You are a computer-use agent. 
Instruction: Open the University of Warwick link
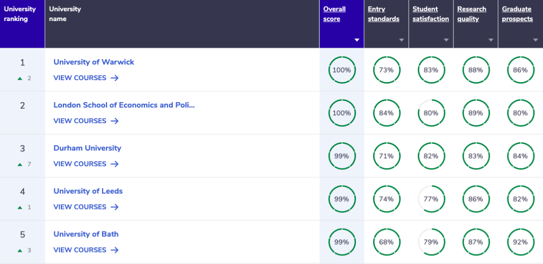click(94, 62)
